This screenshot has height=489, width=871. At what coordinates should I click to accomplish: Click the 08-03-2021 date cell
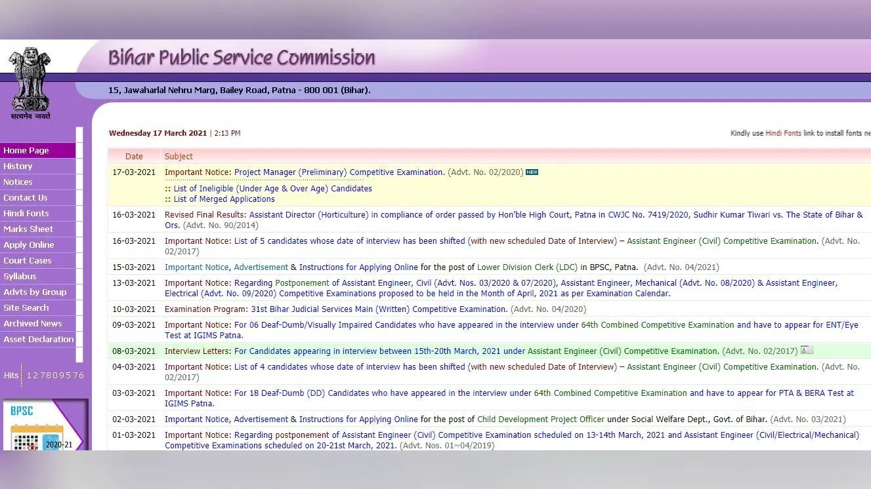click(x=134, y=351)
